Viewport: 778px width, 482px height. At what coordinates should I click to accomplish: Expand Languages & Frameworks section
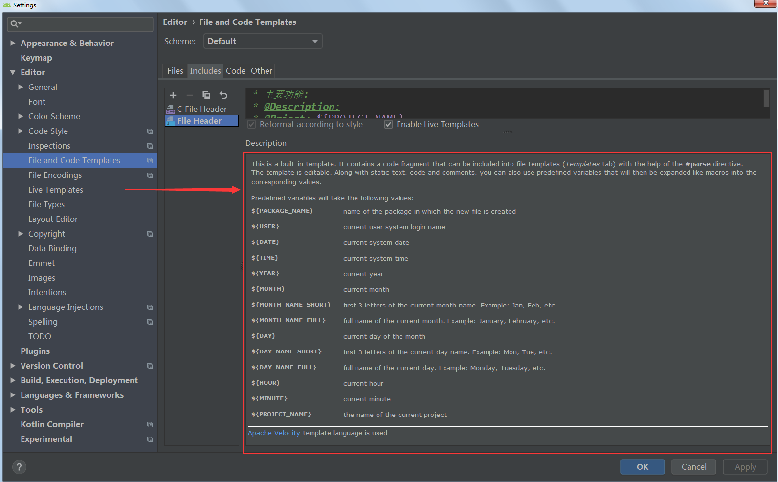click(x=13, y=395)
